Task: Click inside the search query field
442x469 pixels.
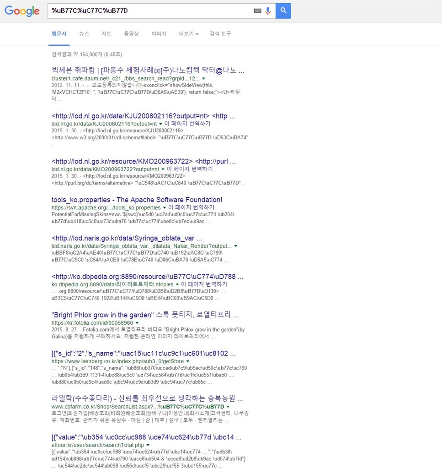Action: click(137, 11)
